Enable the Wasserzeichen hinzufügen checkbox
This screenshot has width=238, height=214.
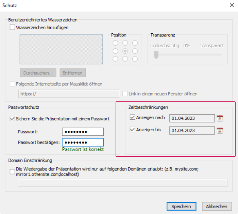click(x=13, y=28)
